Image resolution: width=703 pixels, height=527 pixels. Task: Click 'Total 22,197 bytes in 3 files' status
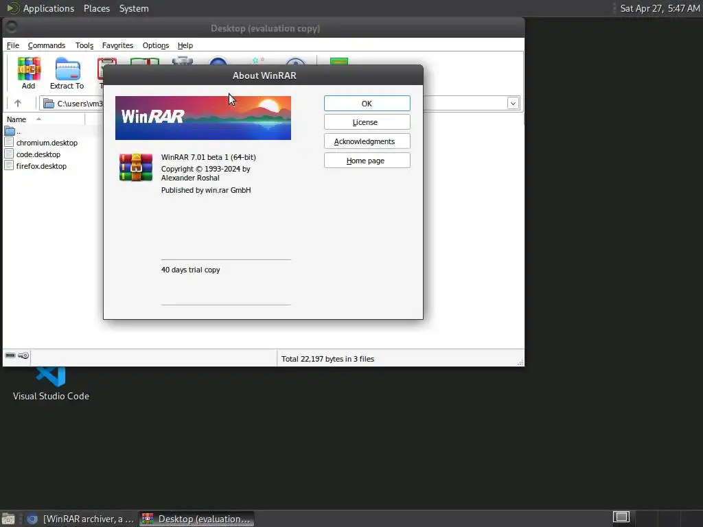327,359
